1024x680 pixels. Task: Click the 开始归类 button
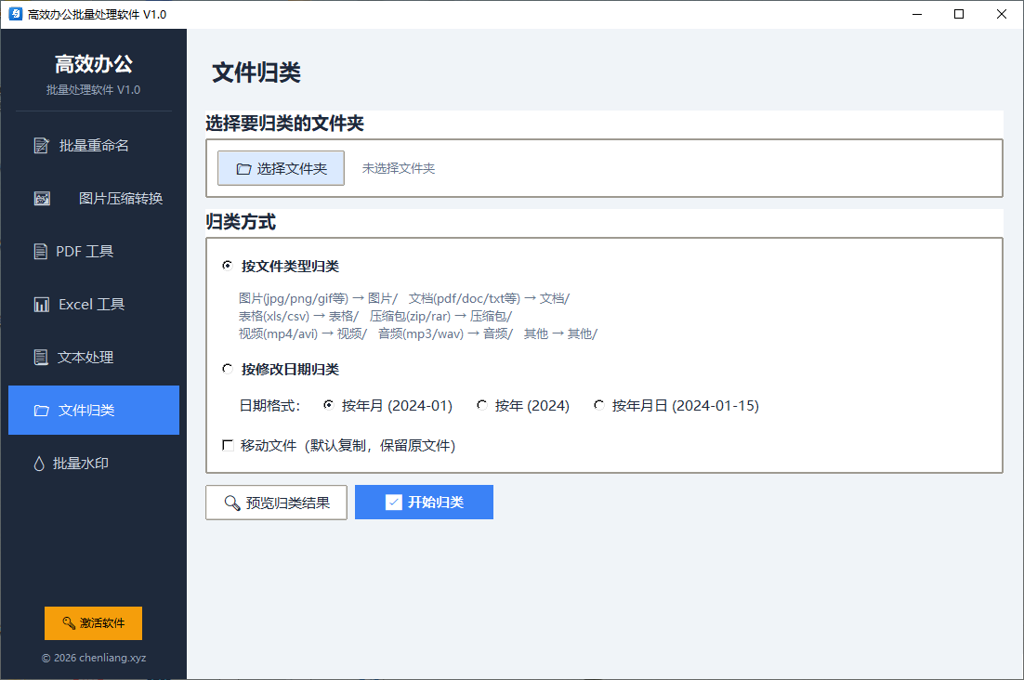click(x=424, y=502)
